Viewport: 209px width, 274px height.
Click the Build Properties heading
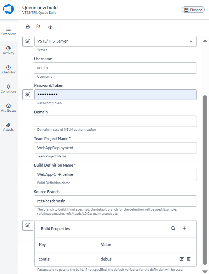pos(55,229)
